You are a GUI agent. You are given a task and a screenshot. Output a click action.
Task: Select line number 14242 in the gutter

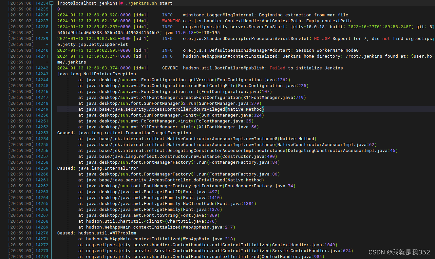click(42, 68)
